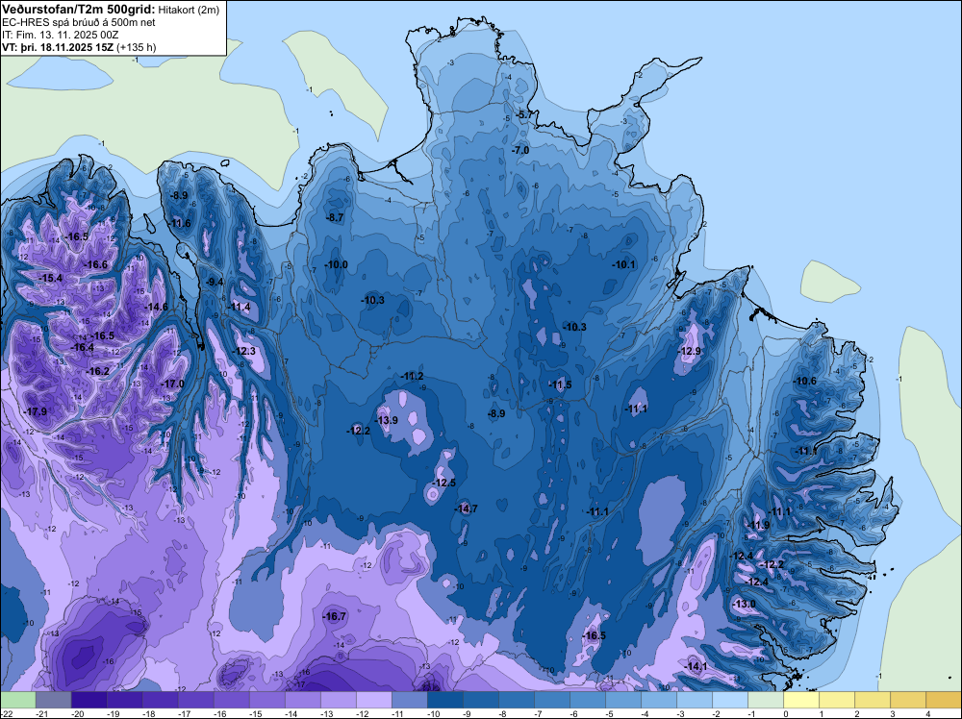Select the -17 legend color swatch
Screen dimensions: 962x719
click(195, 700)
